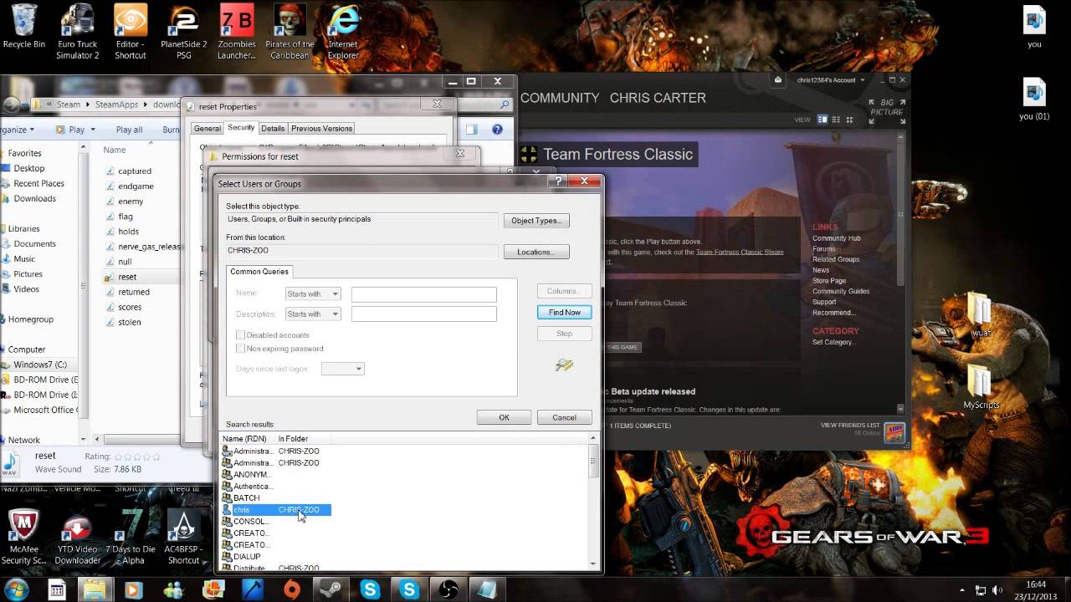Select the AC4BFSP shortcut desktop icon
Image resolution: width=1071 pixels, height=602 pixels.
(183, 537)
